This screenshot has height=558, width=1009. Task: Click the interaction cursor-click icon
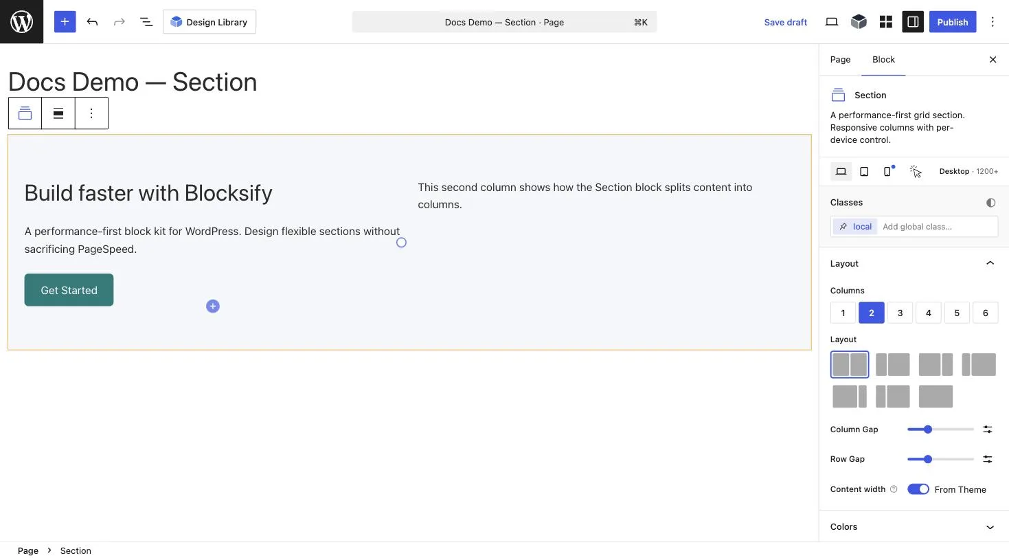coord(915,171)
